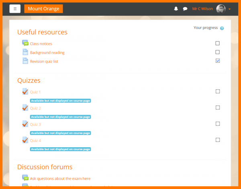Viewport: 241px width, 189px height.
Task: Click the Revision quiz list page icon
Action: (25, 61)
